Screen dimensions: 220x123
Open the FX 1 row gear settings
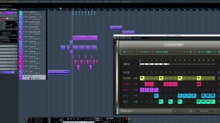[136, 102]
